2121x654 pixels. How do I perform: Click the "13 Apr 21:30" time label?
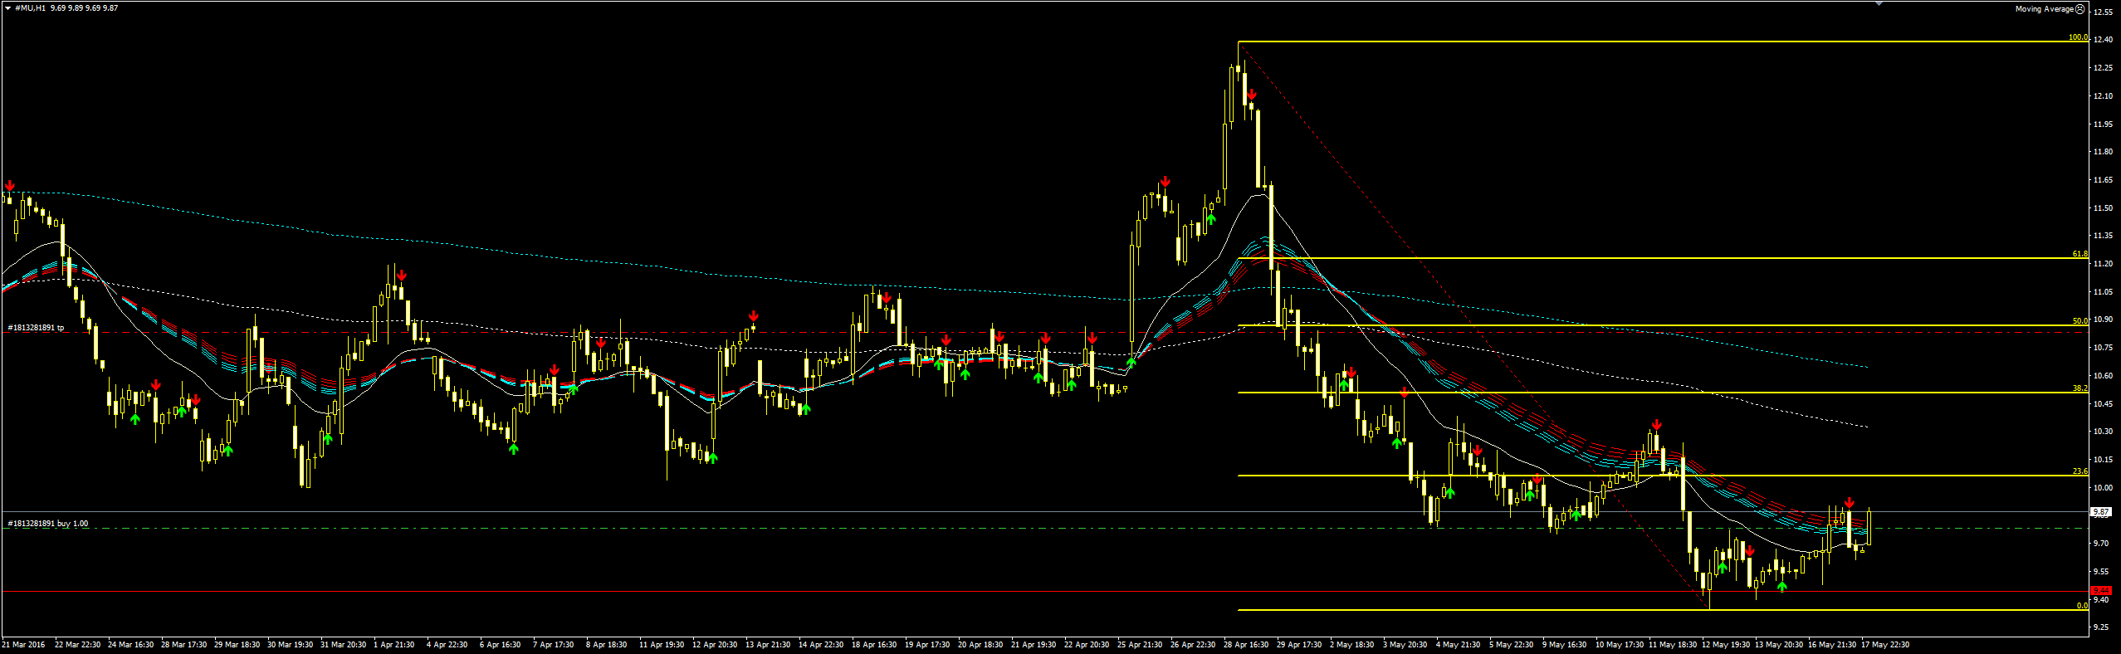point(768,645)
